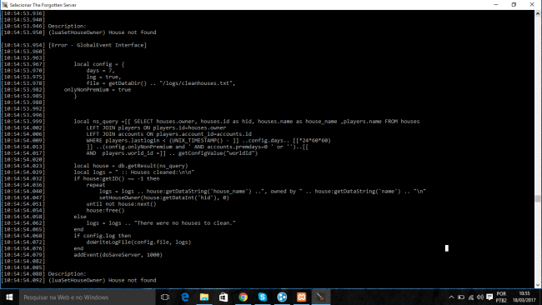Click the 'Pesquisar na Web e no Windows' search box
The height and width of the screenshot is (305, 542).
click(87, 297)
